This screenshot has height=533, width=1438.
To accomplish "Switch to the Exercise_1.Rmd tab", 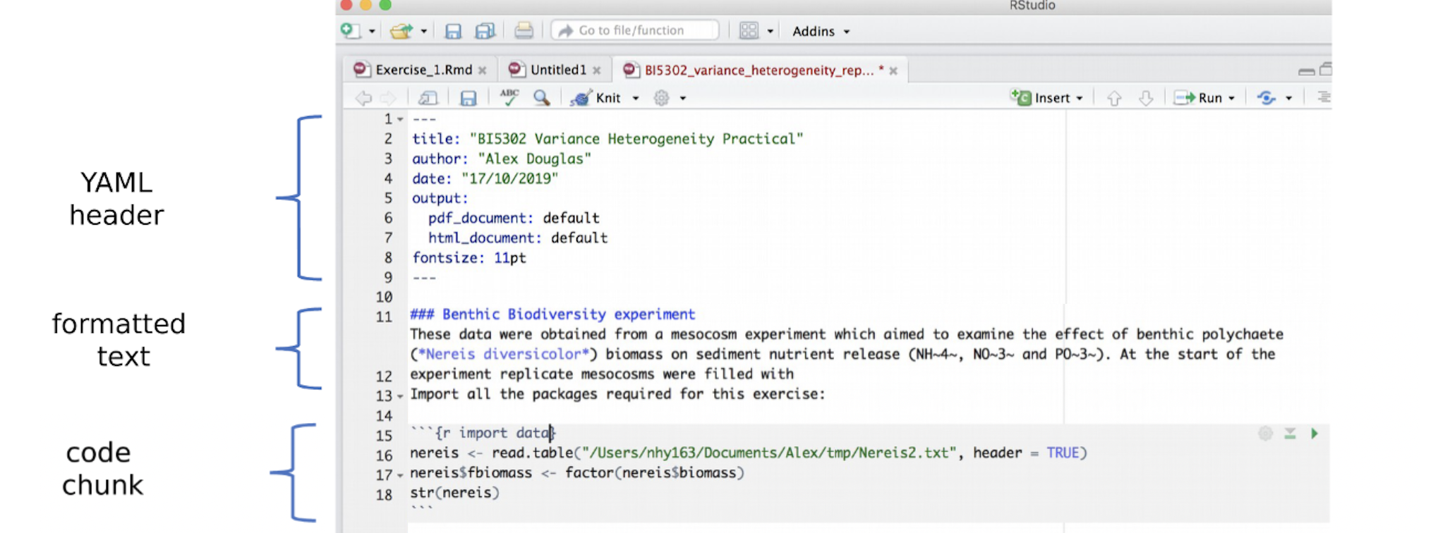I will pos(423,70).
